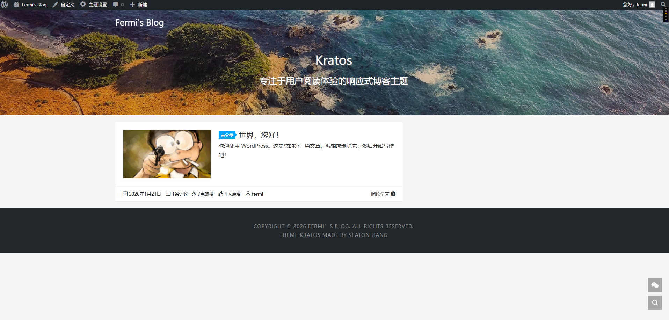
Task: Click the arrow icon beside 阅读全文
Action: 393,194
